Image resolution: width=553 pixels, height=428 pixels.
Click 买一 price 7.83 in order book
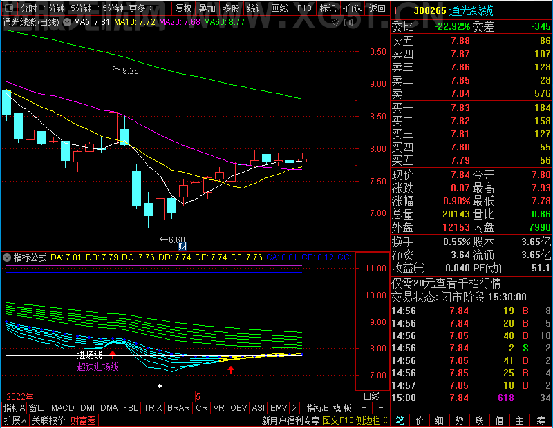coord(460,108)
